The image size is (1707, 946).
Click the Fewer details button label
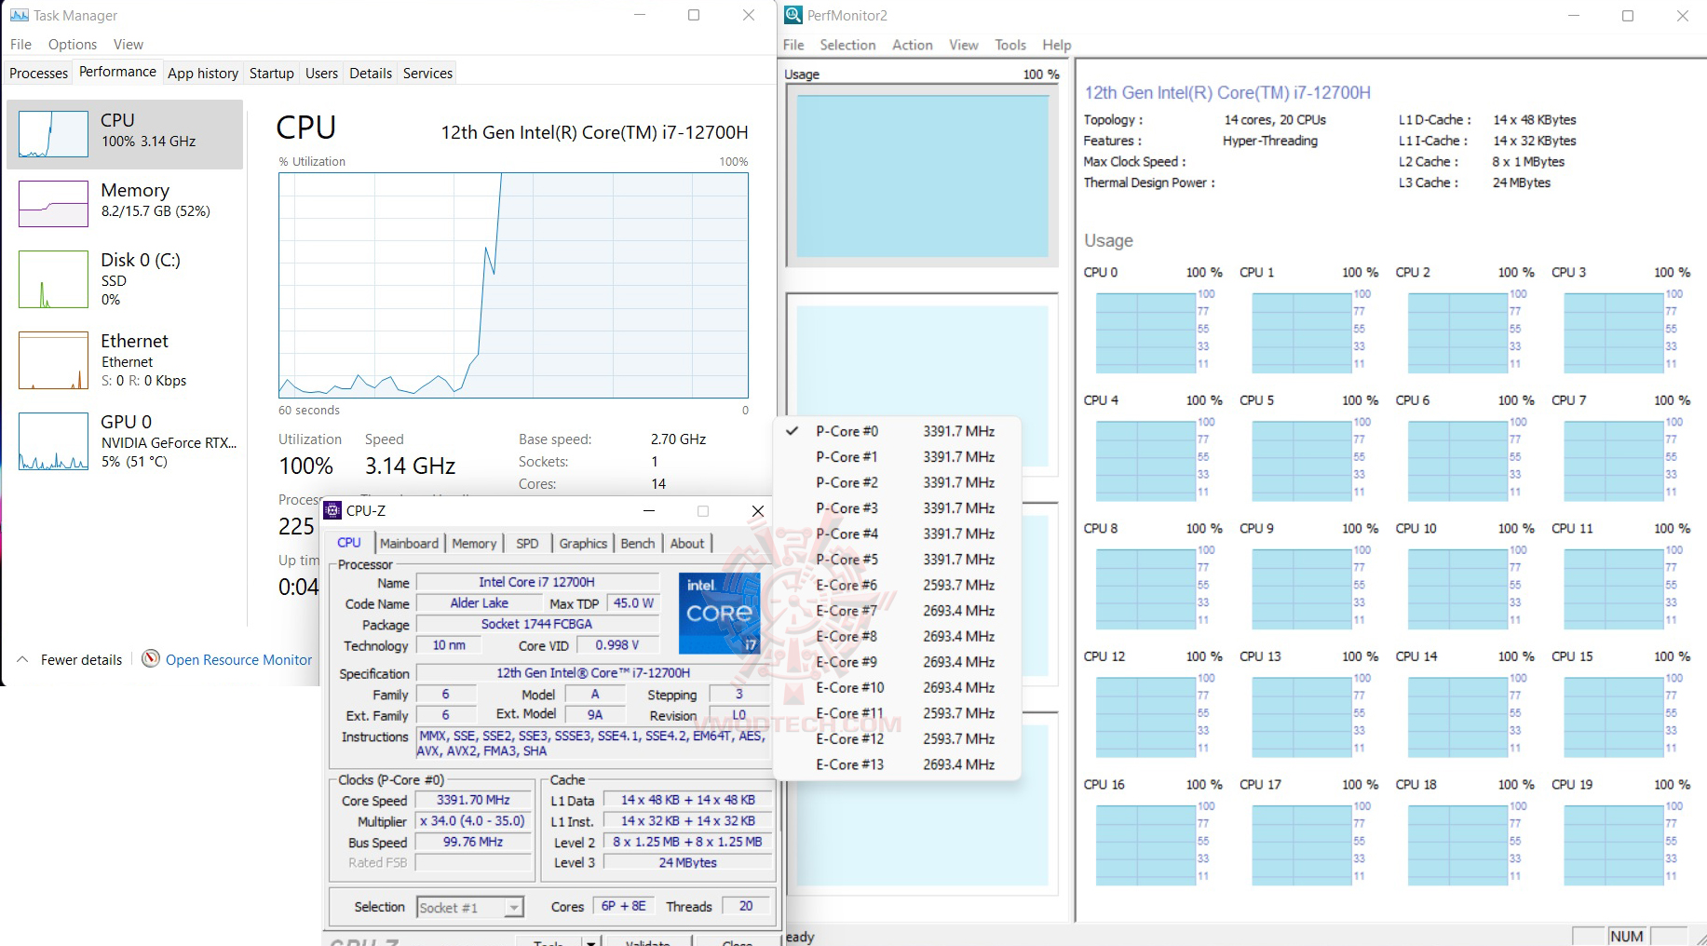[x=82, y=660]
